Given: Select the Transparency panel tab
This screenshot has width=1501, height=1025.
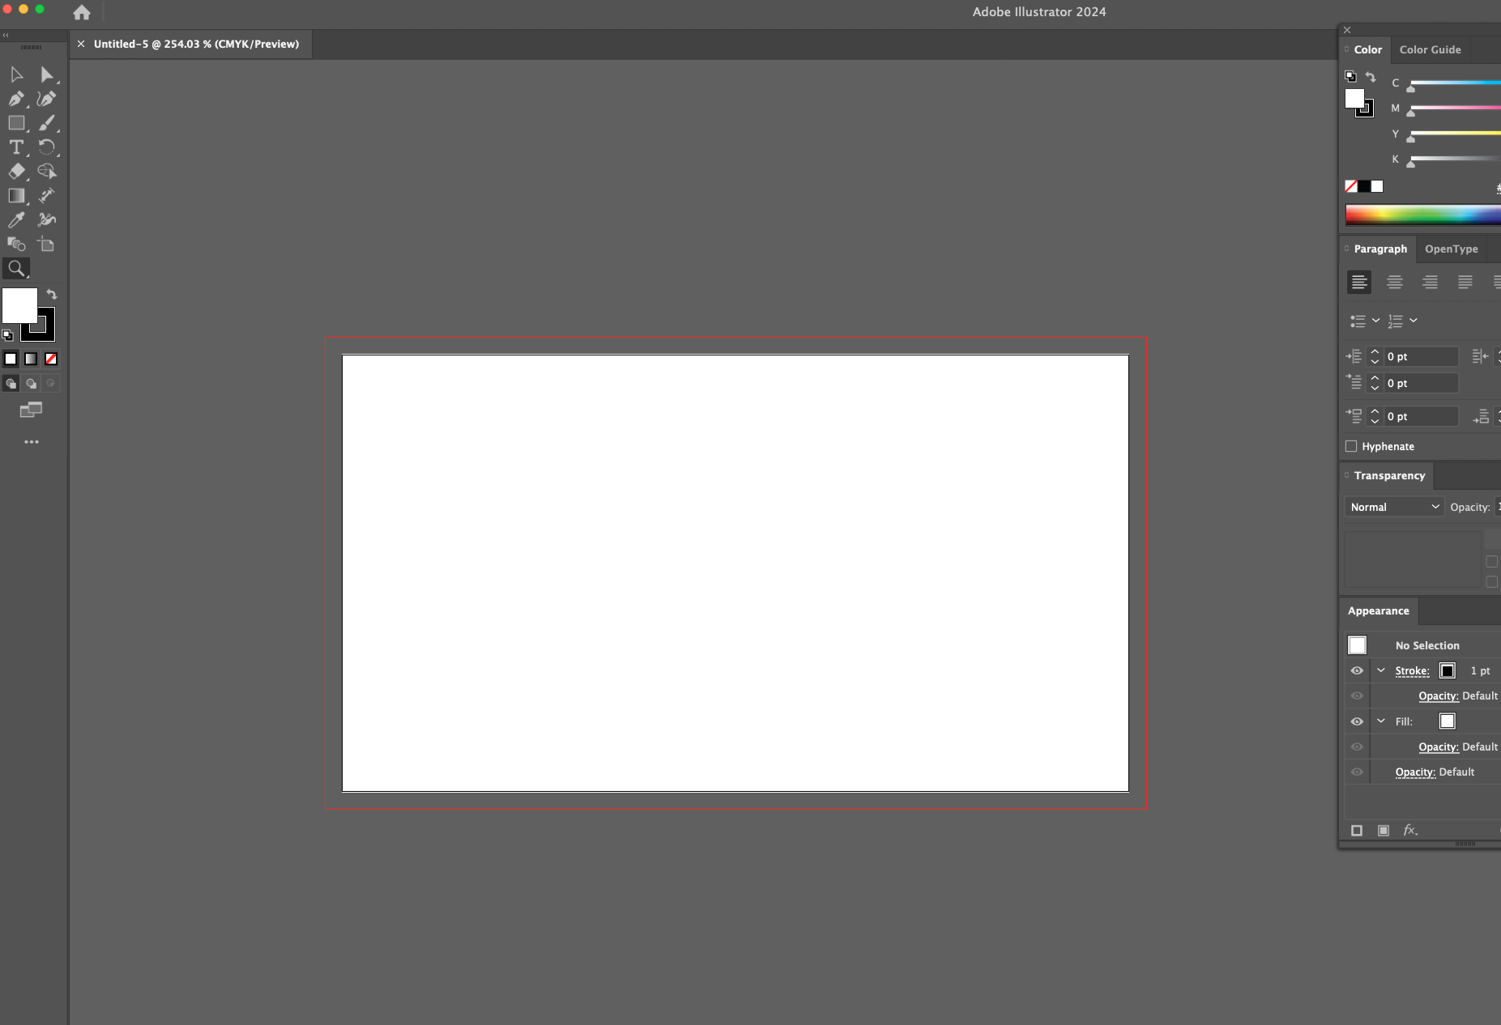Looking at the screenshot, I should (x=1389, y=475).
